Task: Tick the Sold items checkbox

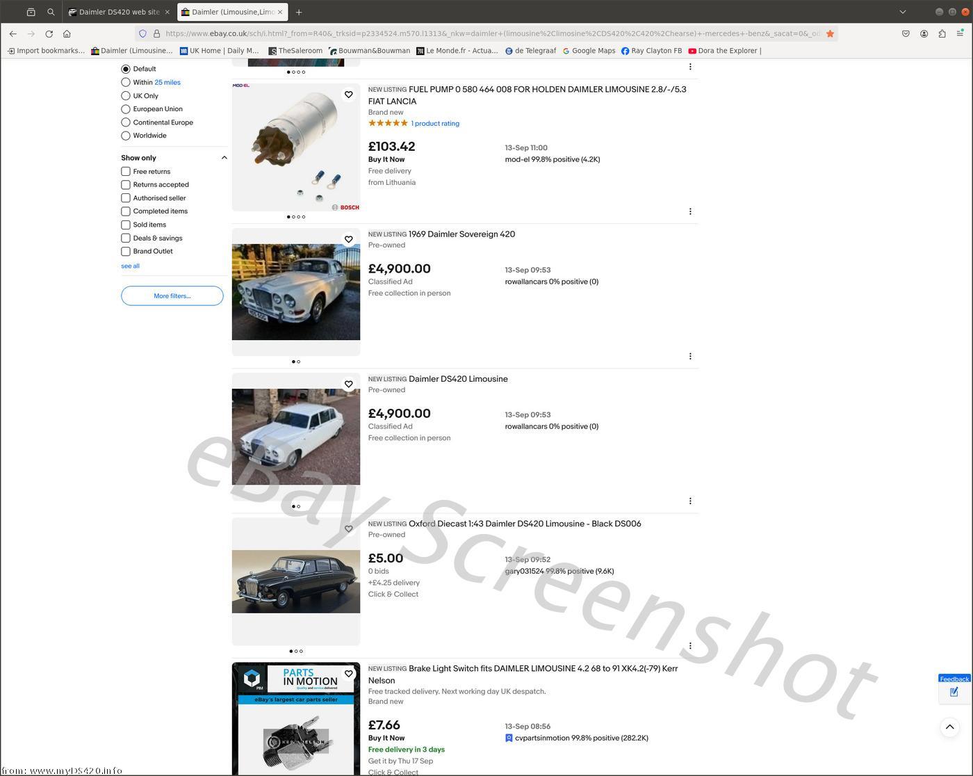Action: click(126, 225)
